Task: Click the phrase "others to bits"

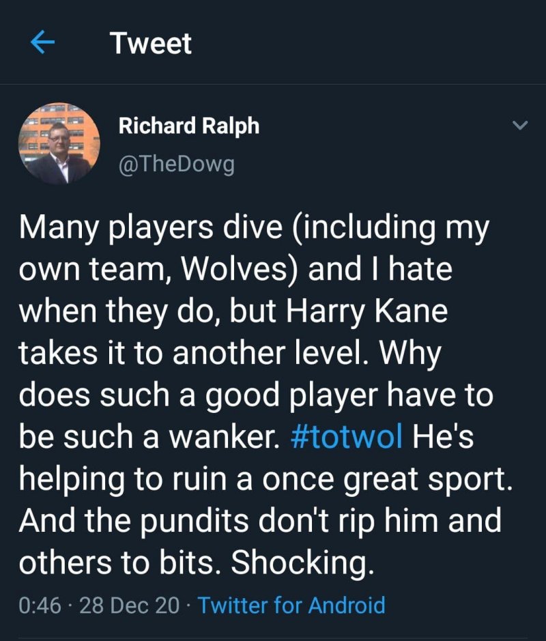Action: [120, 562]
